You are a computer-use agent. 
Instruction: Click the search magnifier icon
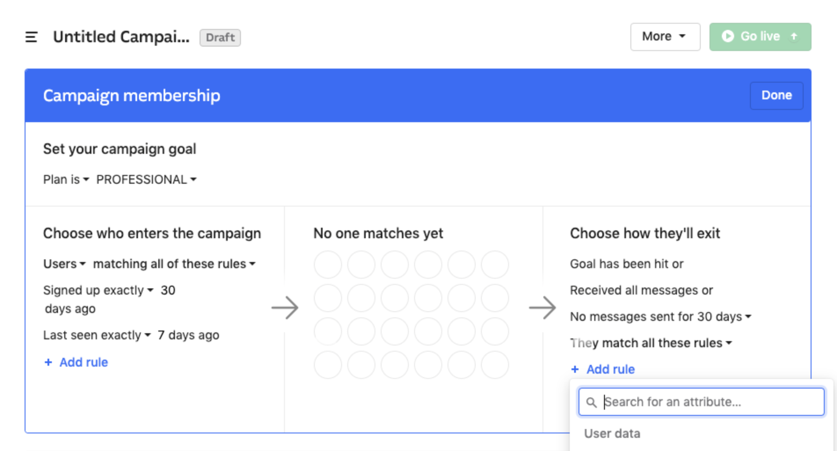(591, 402)
